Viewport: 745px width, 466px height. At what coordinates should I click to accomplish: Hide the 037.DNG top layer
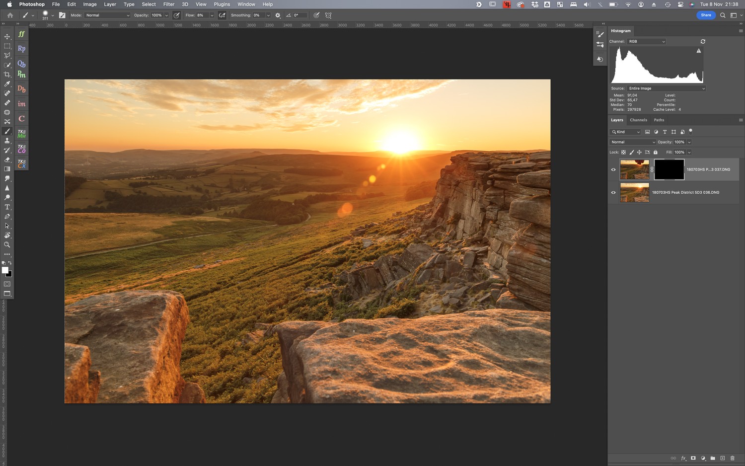pos(613,170)
